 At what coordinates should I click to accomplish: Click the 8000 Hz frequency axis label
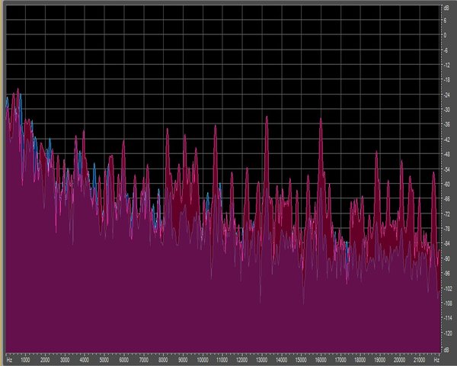coord(163,360)
